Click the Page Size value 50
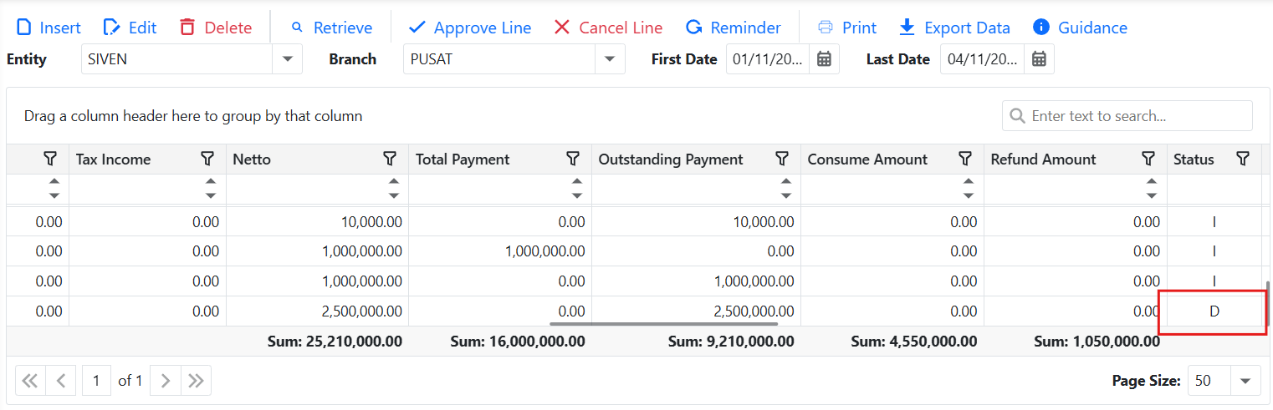Screen dimensions: 1273x410 pyautogui.click(x=1209, y=381)
